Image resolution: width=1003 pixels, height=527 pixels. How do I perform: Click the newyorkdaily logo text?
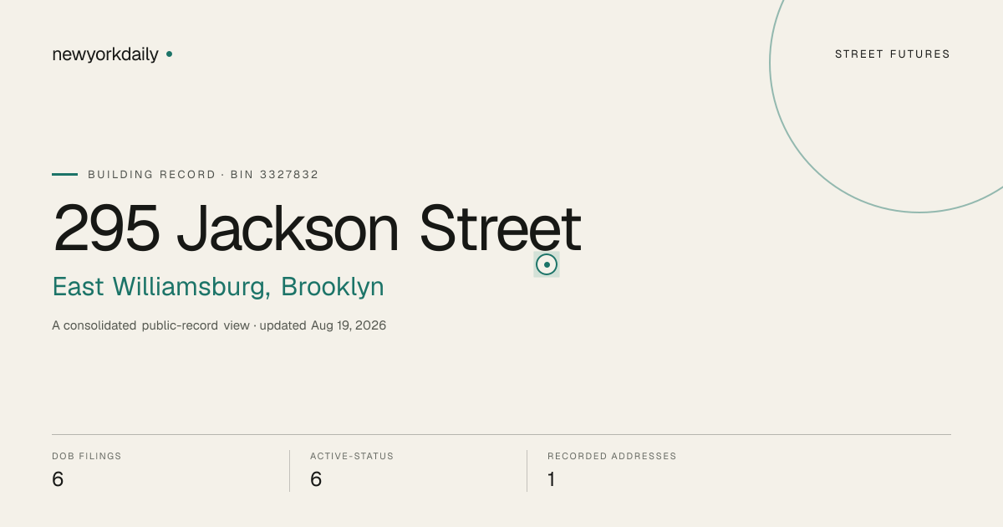105,54
